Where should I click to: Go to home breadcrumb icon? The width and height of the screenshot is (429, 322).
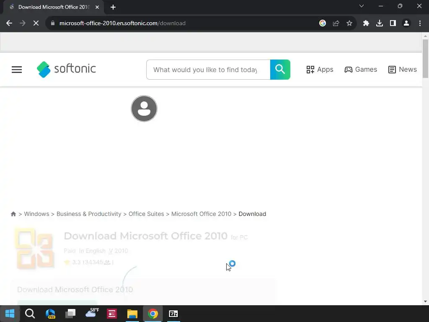(x=13, y=214)
